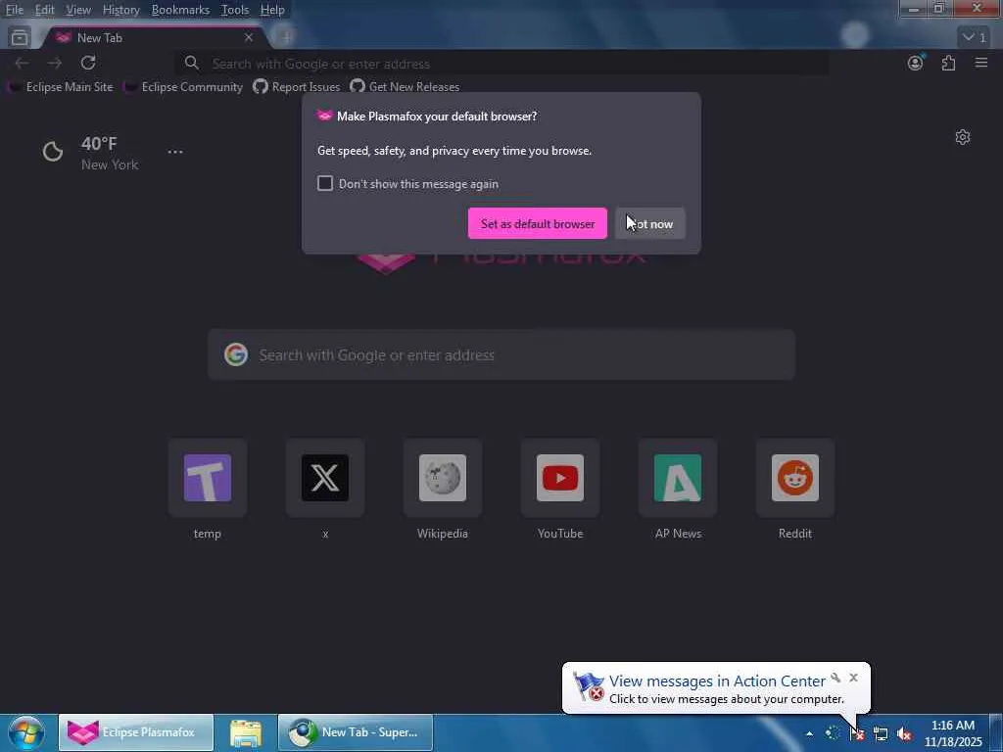The height and width of the screenshot is (752, 1003).
Task: Click Set as default browser button
Action: click(x=538, y=223)
